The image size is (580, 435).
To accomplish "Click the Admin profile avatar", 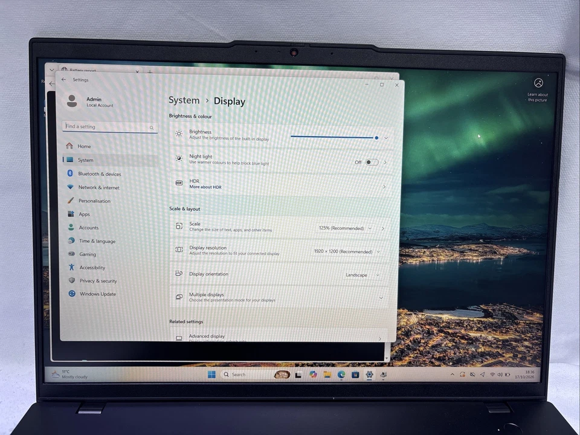I will click(72, 101).
